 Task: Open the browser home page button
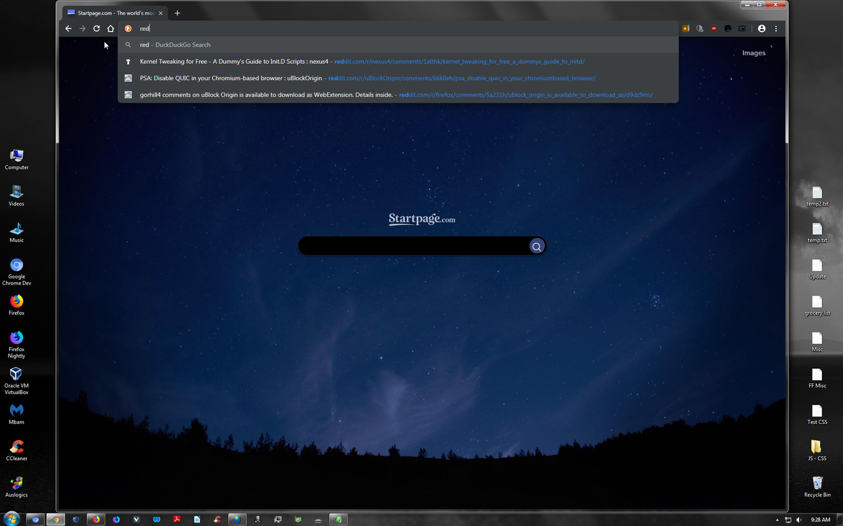111,28
